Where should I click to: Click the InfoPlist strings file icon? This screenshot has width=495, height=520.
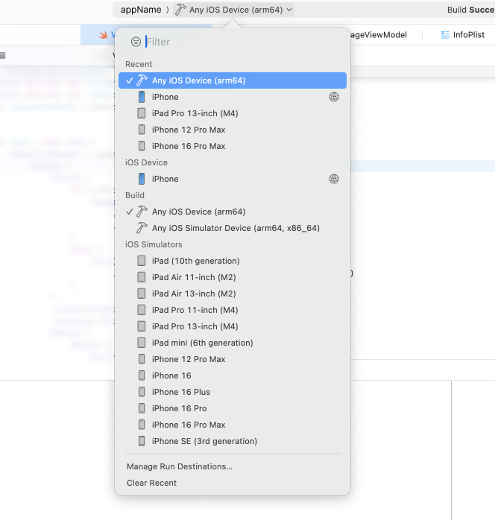(x=445, y=34)
